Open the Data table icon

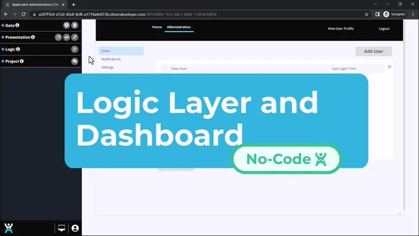[75, 25]
